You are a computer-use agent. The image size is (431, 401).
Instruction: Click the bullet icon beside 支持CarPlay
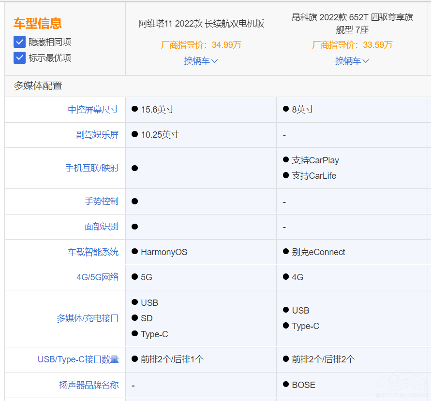[x=286, y=160]
